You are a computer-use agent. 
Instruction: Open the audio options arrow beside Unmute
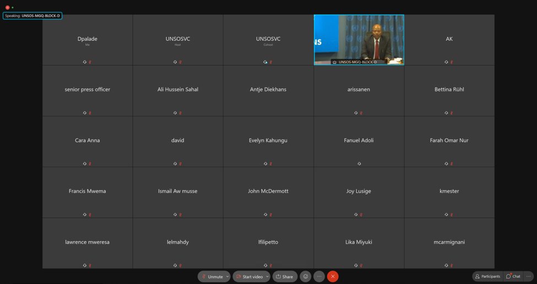[x=228, y=276]
